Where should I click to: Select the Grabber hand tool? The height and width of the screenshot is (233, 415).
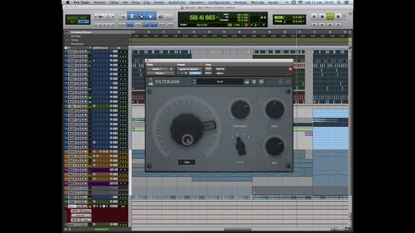(151, 16)
